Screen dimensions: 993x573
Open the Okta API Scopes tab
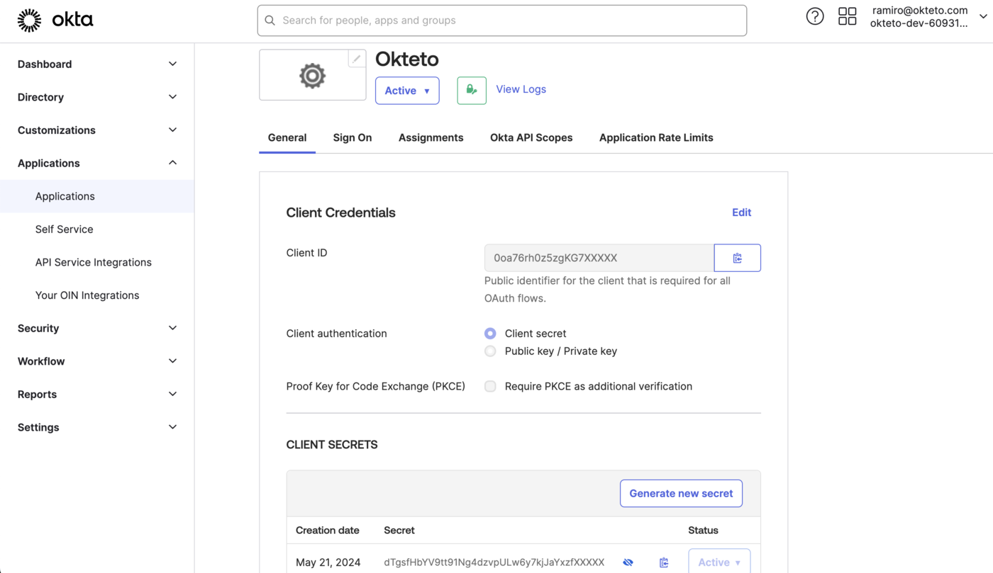click(531, 137)
